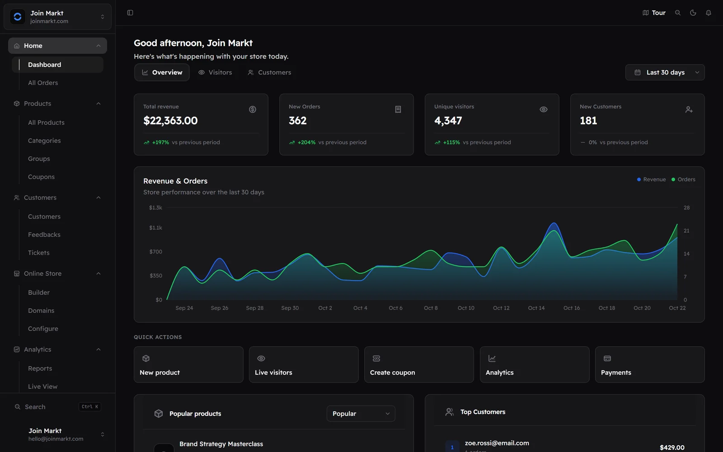The image size is (723, 452).
Task: Toggle the Revenue series in chart legend
Action: coord(652,179)
